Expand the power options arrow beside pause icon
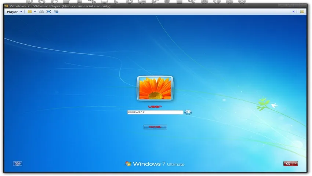Viewport: 312px width, 176px height. point(35,12)
